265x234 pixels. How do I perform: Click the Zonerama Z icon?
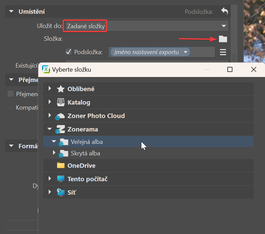(x=60, y=129)
